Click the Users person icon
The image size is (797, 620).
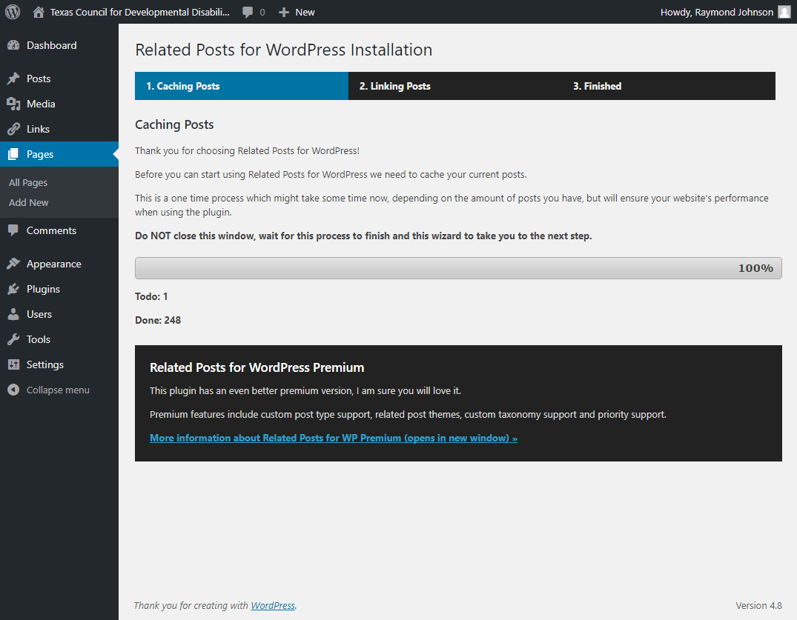point(13,314)
